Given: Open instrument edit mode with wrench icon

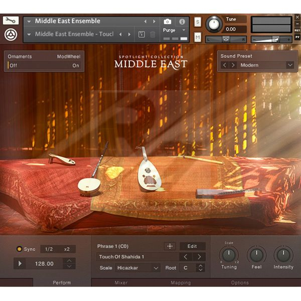Looking at the screenshot, I should [11, 20].
